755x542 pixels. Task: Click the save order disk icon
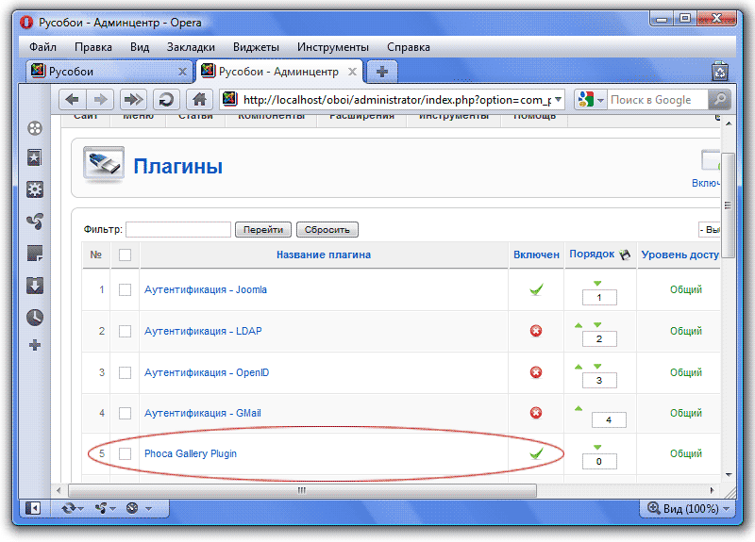click(624, 255)
